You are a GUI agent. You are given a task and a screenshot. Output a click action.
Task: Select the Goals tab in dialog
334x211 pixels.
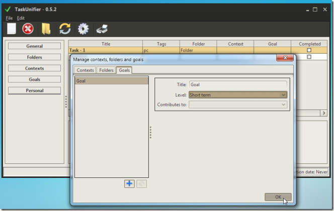124,70
